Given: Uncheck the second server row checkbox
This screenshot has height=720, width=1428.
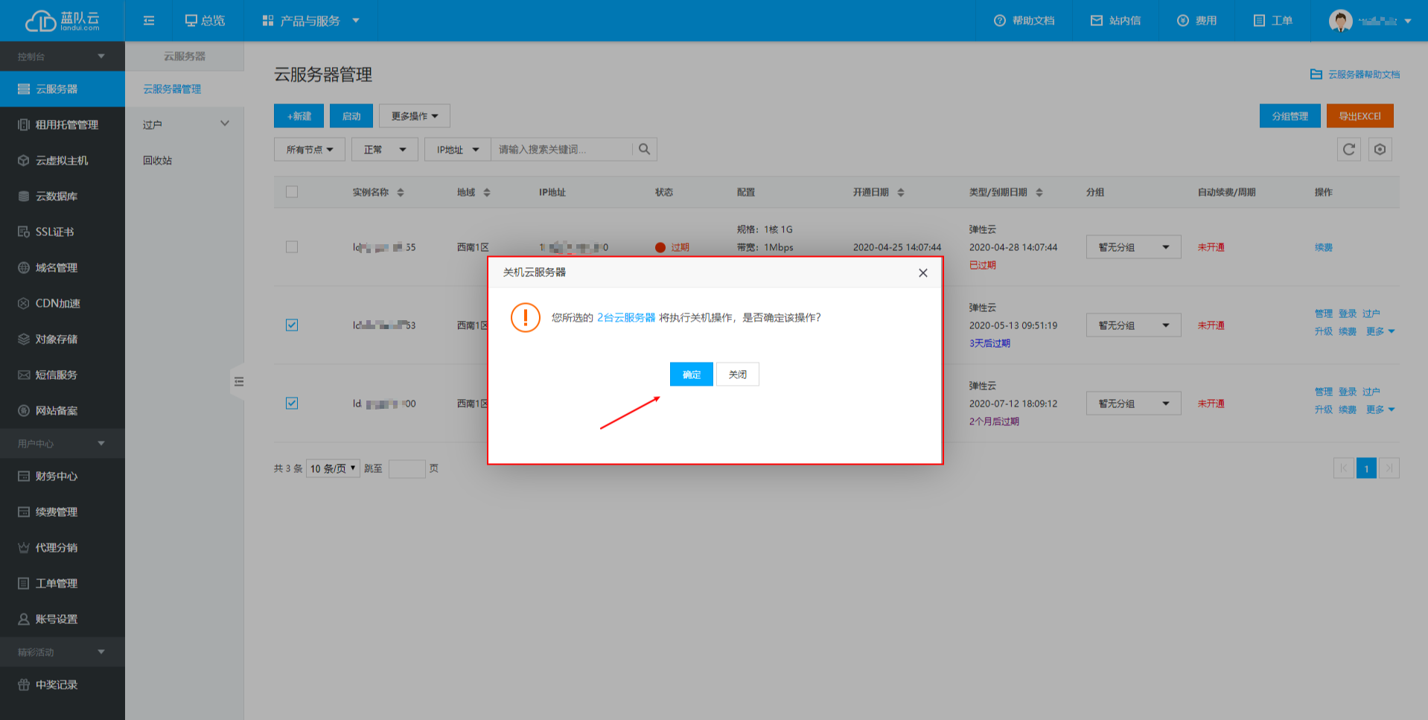Looking at the screenshot, I should click(292, 325).
